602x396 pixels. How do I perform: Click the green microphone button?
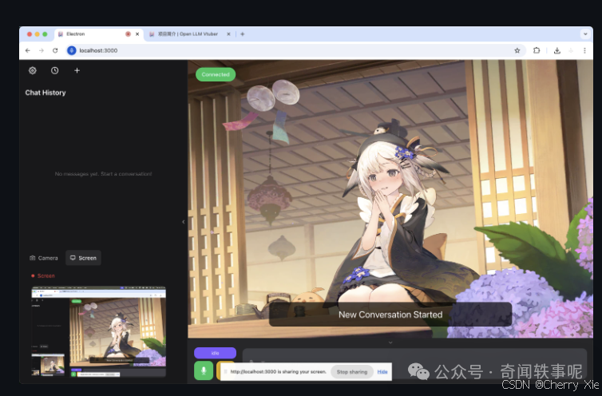204,370
